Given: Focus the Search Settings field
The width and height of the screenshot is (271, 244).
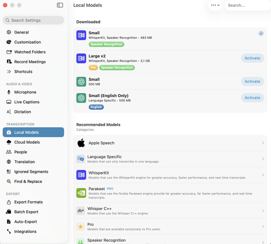Looking at the screenshot, I should coord(33,20).
